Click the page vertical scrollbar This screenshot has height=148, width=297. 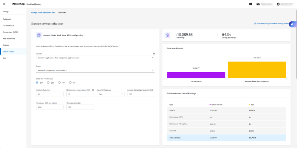[x=296, y=44]
